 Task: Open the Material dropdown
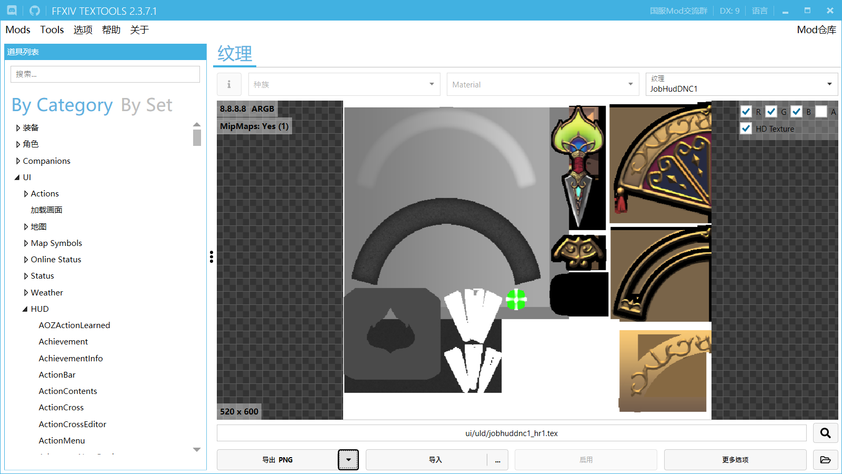click(543, 84)
